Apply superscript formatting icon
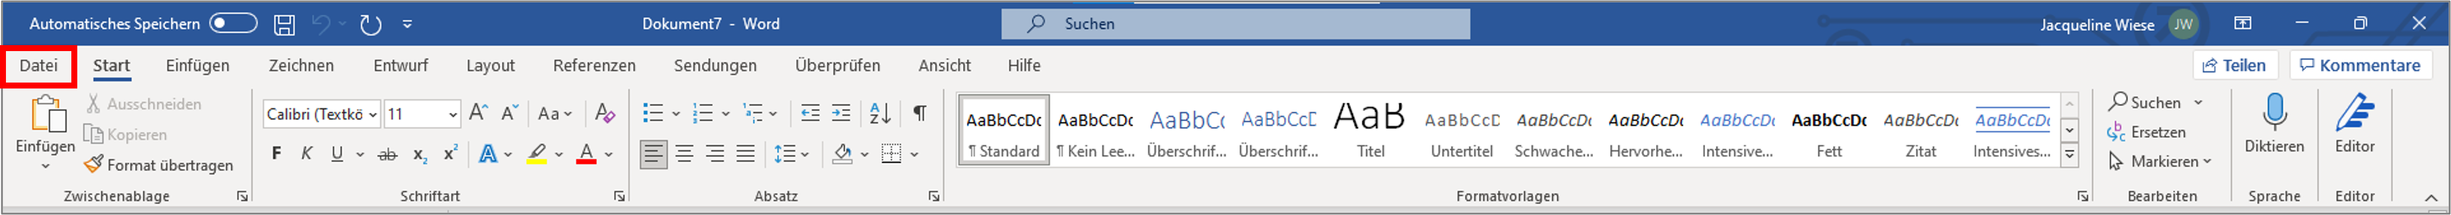2451x215 pixels. click(x=451, y=153)
